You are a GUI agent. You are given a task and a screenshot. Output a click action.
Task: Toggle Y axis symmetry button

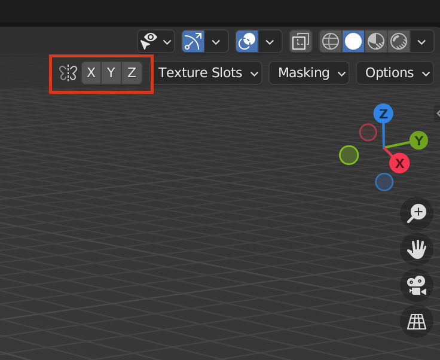point(111,73)
